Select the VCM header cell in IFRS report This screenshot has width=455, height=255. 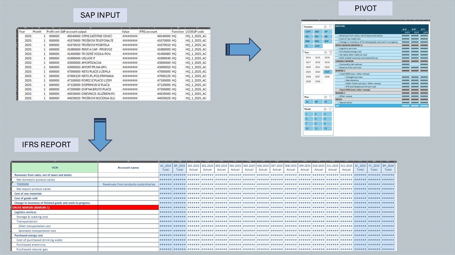[x=55, y=168]
